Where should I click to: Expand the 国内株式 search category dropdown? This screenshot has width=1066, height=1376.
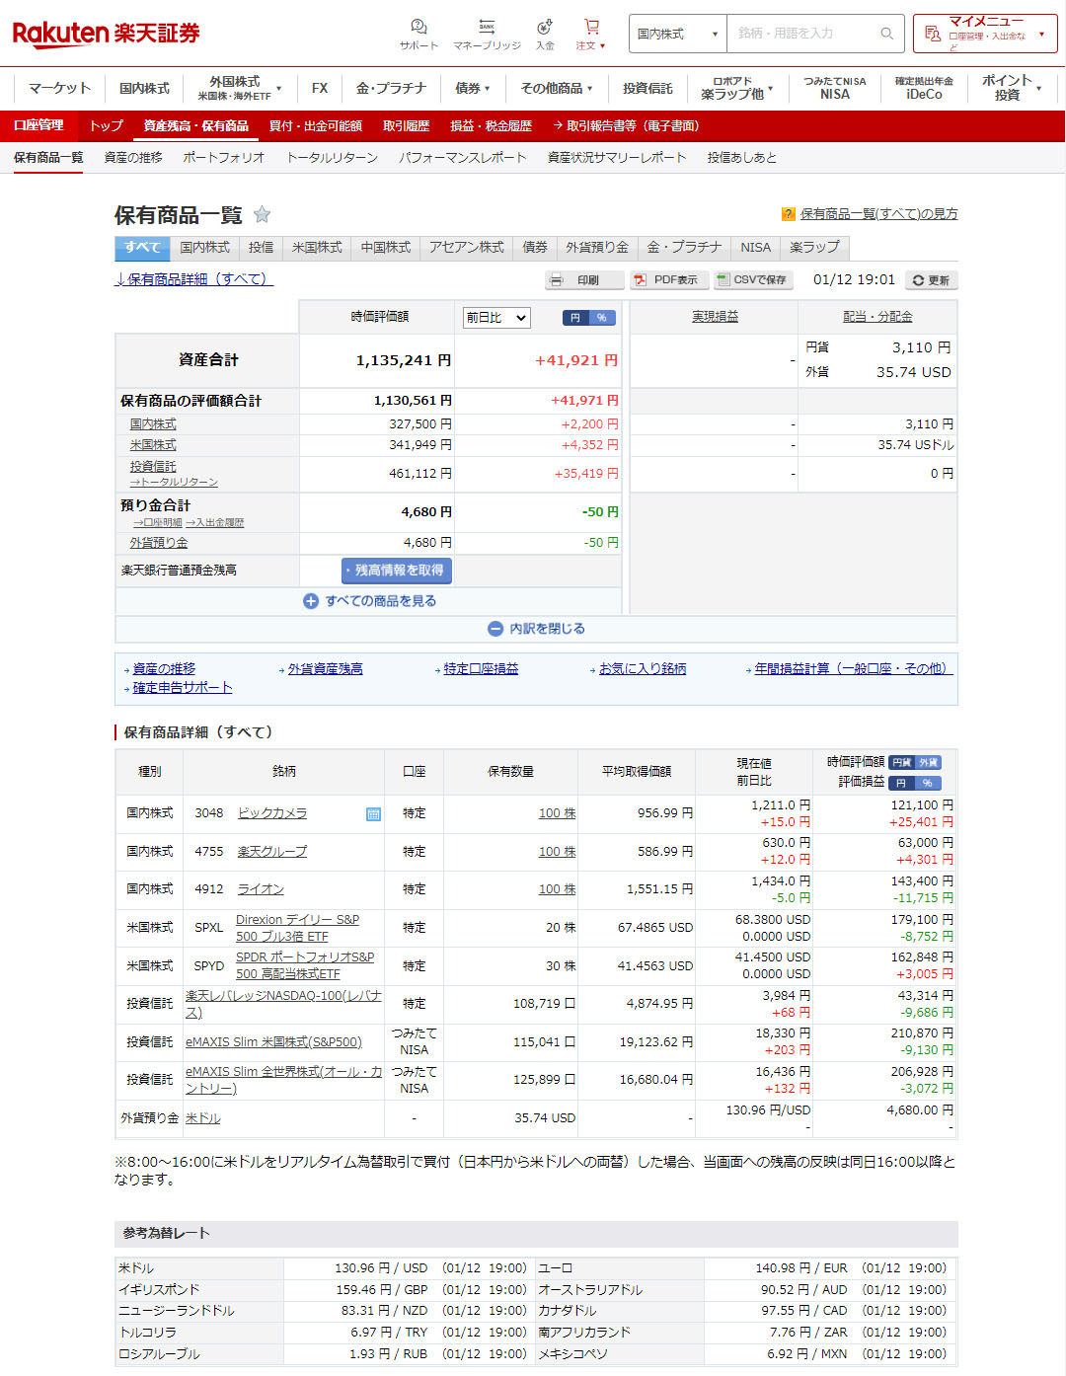(x=677, y=34)
